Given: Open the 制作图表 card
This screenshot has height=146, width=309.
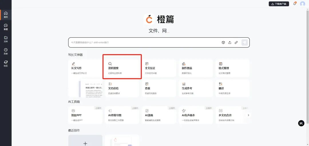Looking at the screenshot, I should 196,68.
